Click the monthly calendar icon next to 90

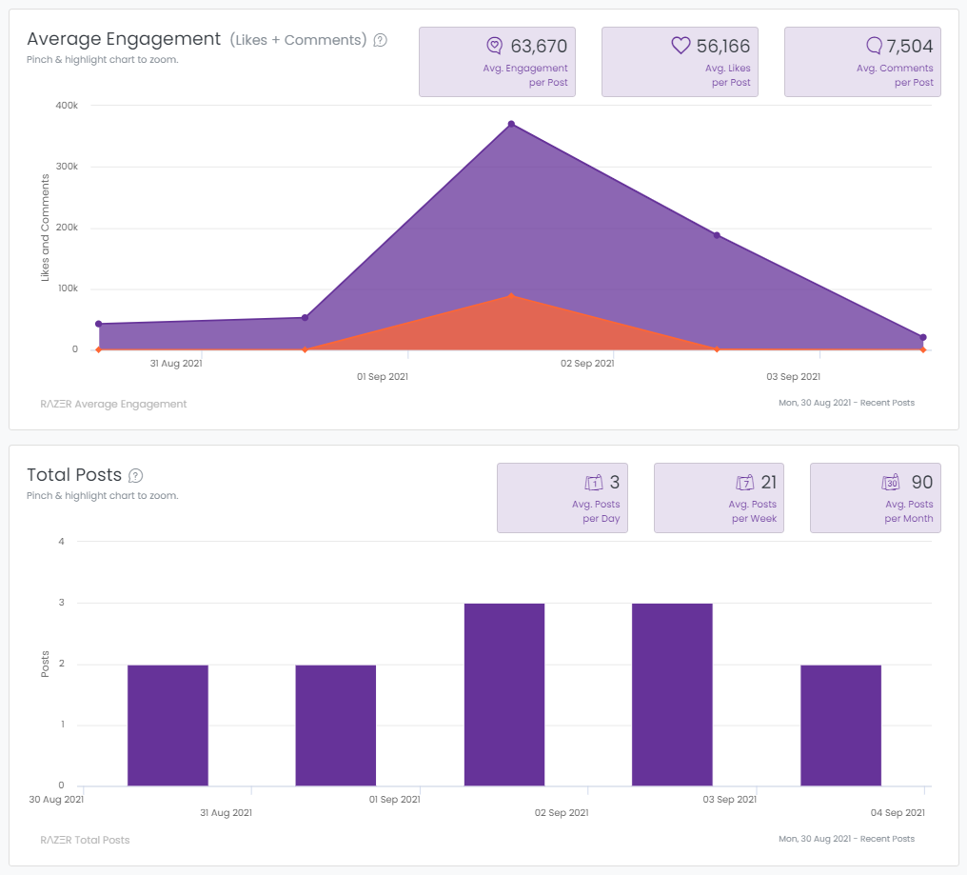(x=893, y=483)
